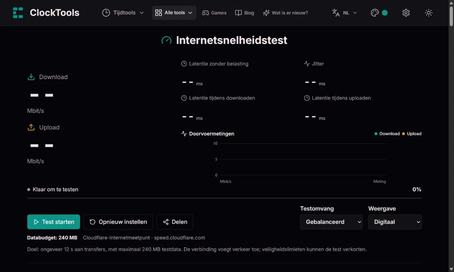Open the Tijdtools menu
The height and width of the screenshot is (272, 454).
tap(123, 12)
